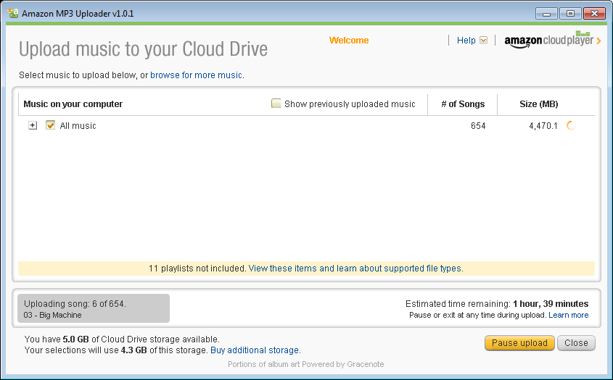View unsupported items and file types link
The width and height of the screenshot is (613, 380).
pos(355,269)
